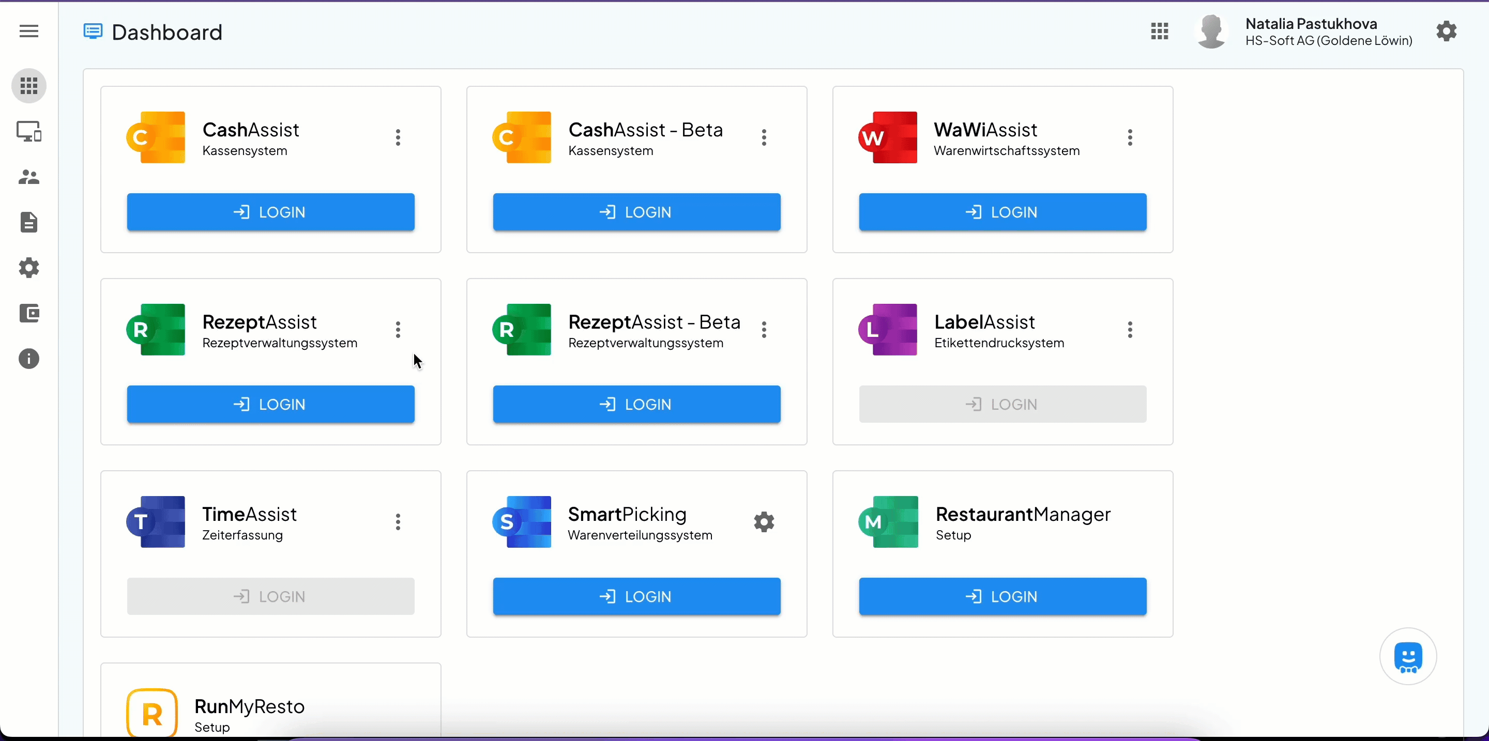Viewport: 1489px width, 741px height.
Task: Click the Dashboard page title
Action: click(167, 33)
